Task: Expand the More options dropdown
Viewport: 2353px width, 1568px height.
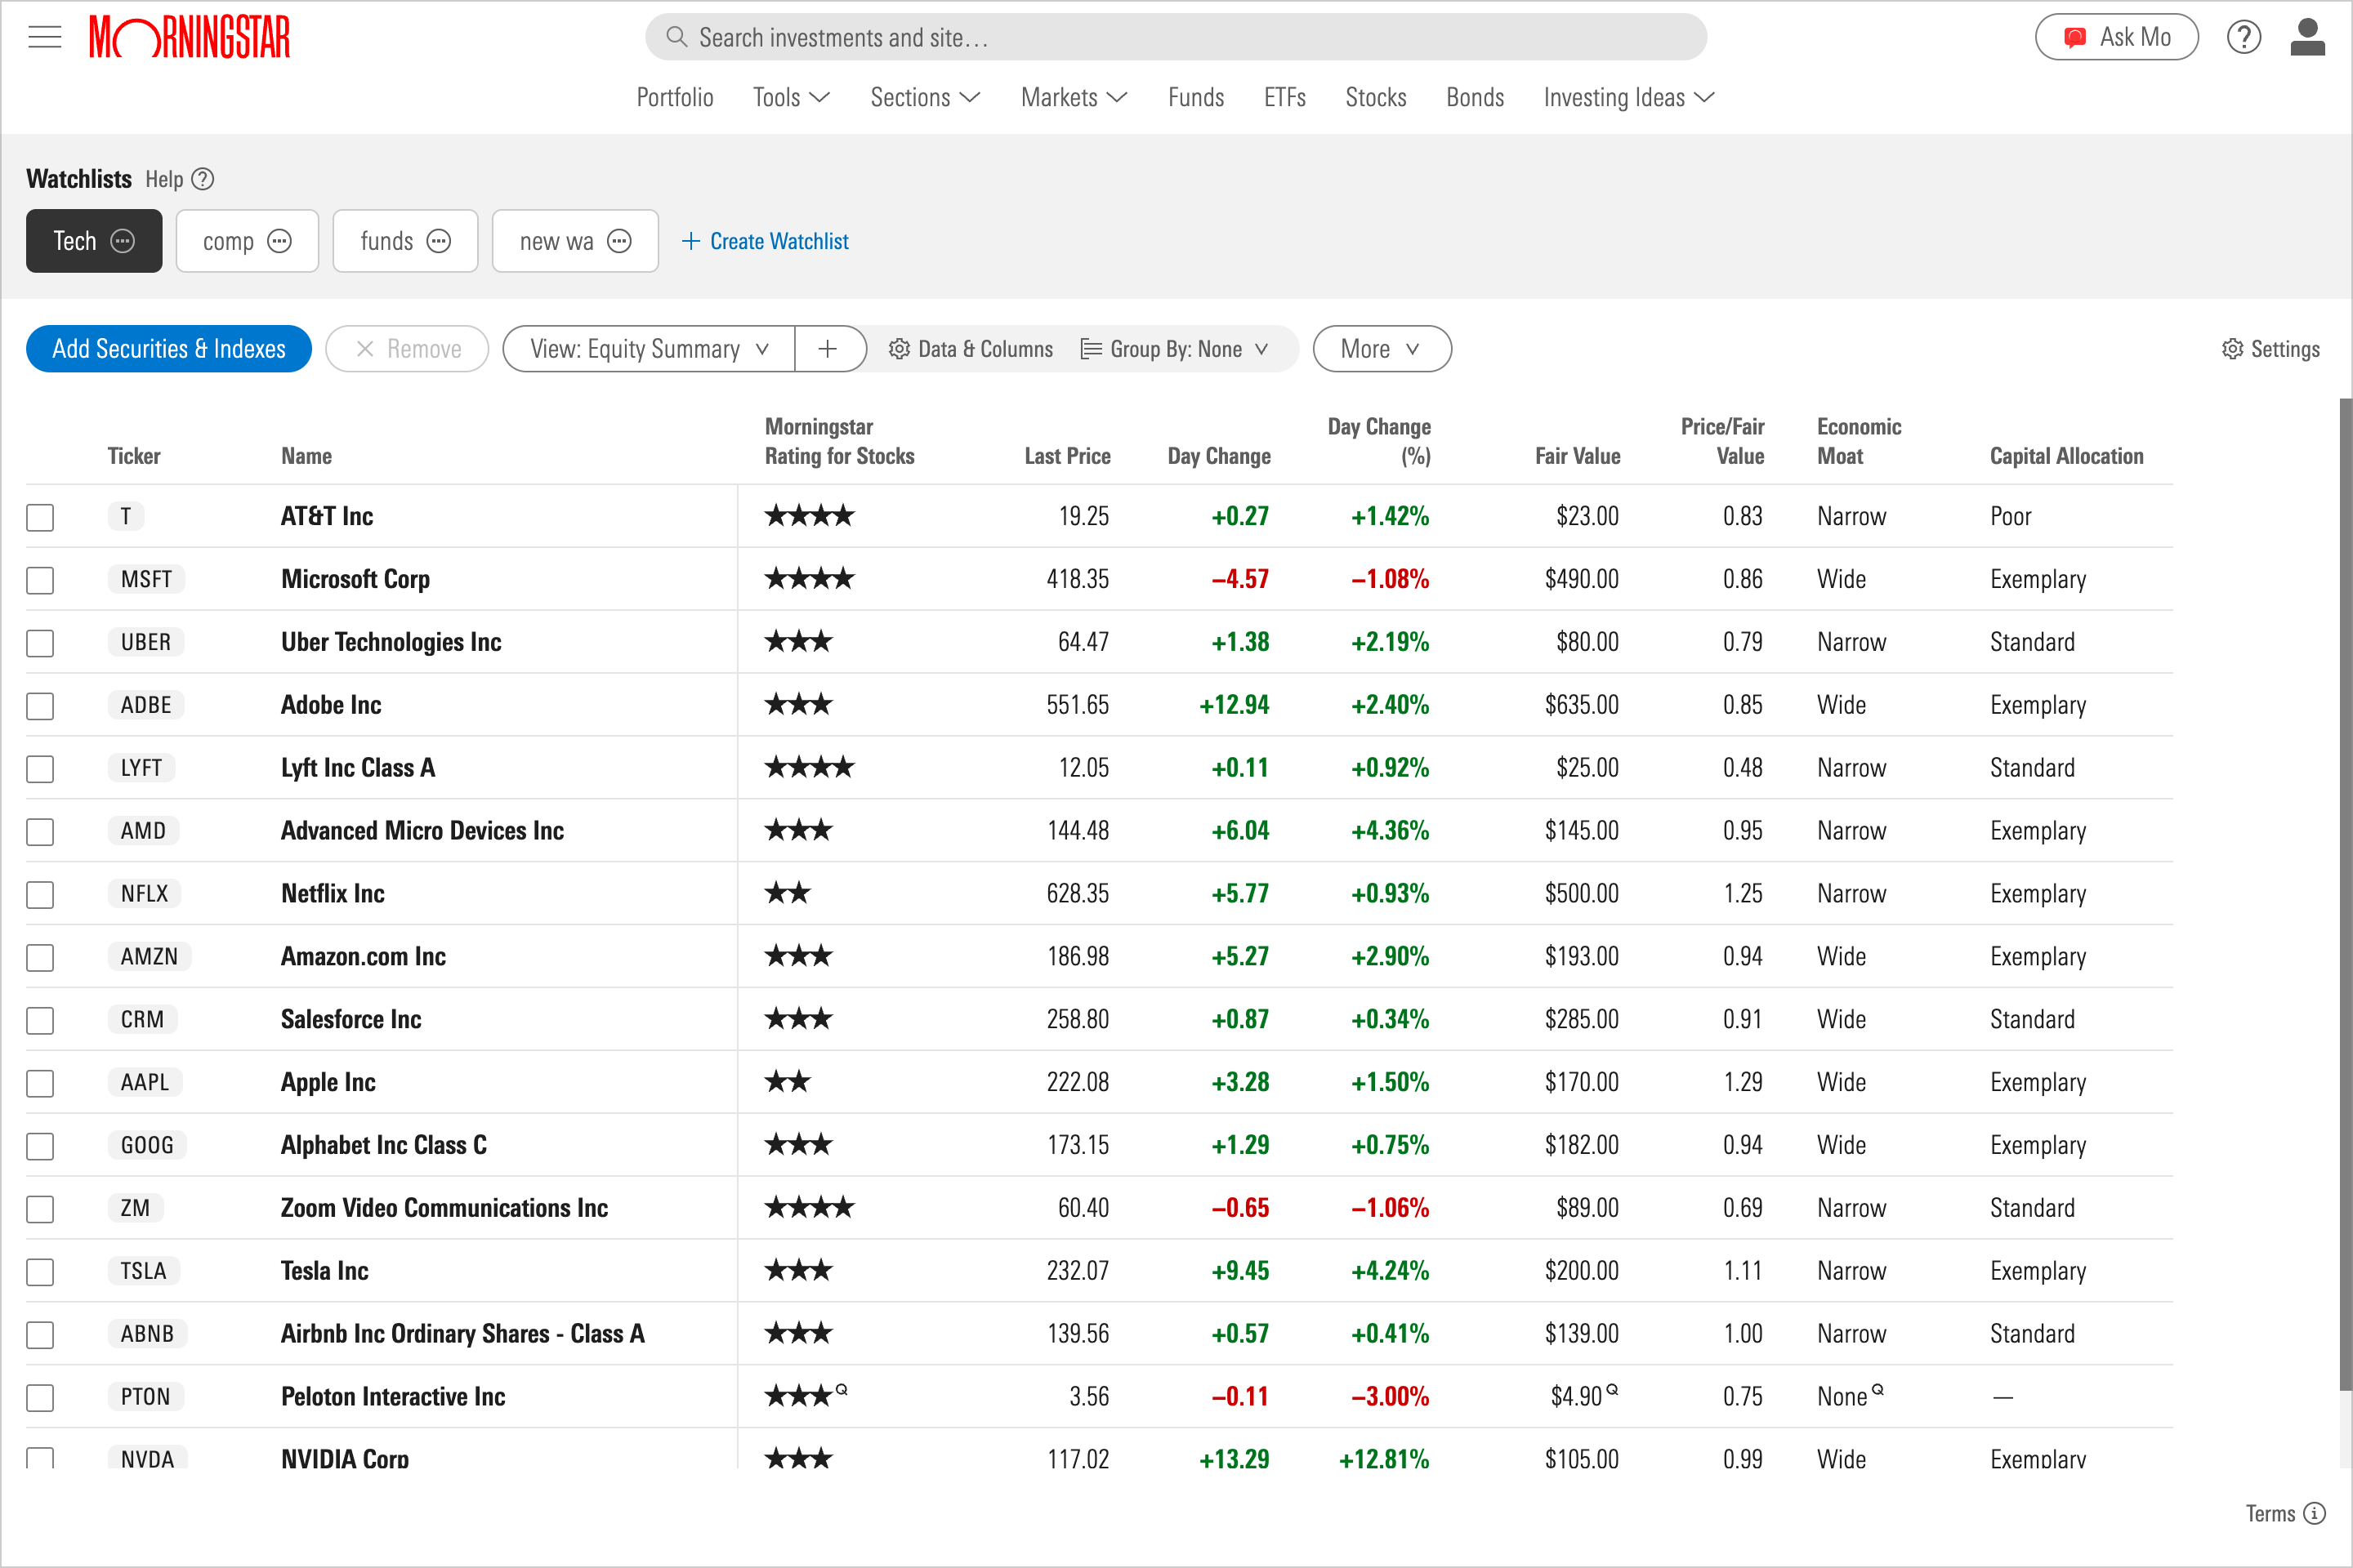Action: point(1382,348)
